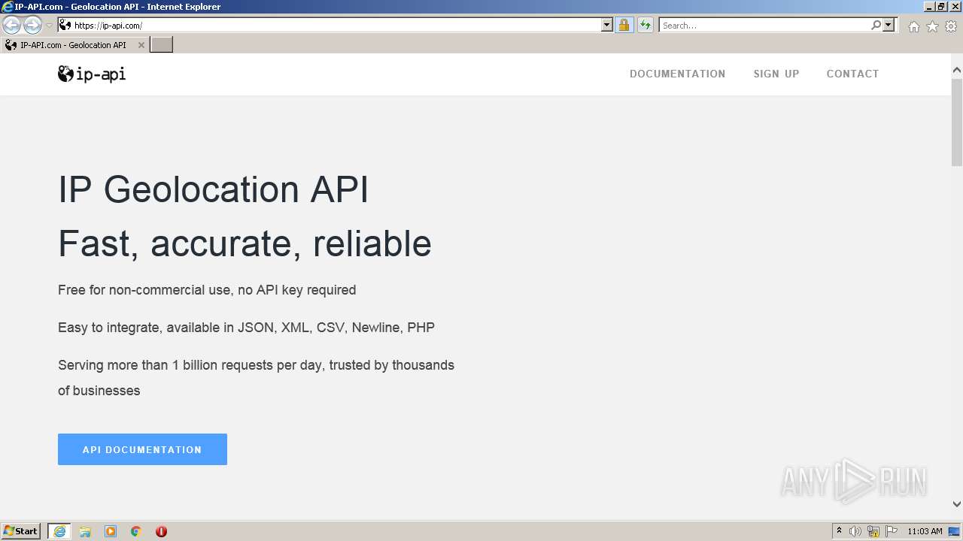Open the recent pages dropdown arrow
This screenshot has width=963, height=541.
49,26
